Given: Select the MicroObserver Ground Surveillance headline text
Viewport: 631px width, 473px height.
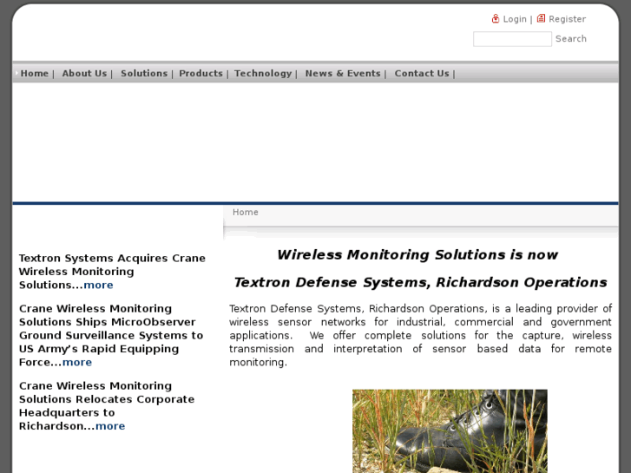Looking at the screenshot, I should (111, 329).
